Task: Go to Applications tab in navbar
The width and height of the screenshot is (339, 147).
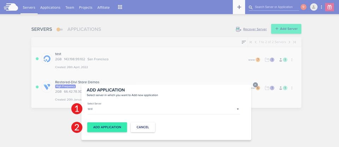Action: tap(50, 7)
